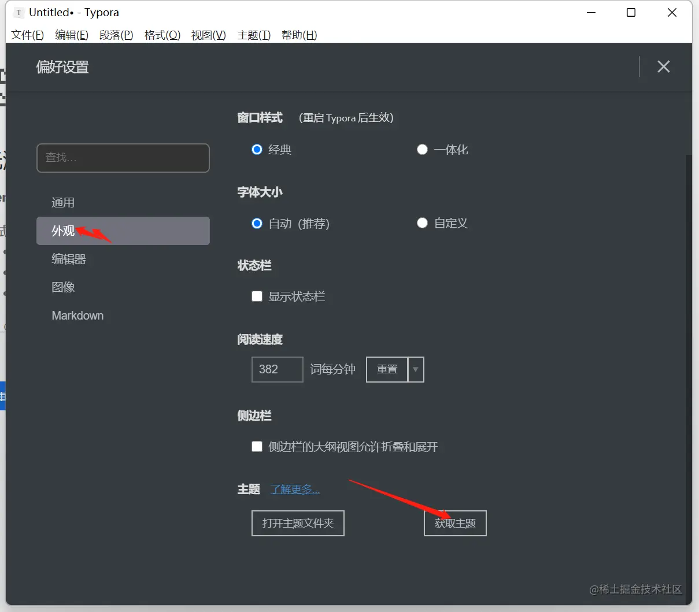699x612 pixels.
Task: Open the 视图(V) menu
Action: 208,35
